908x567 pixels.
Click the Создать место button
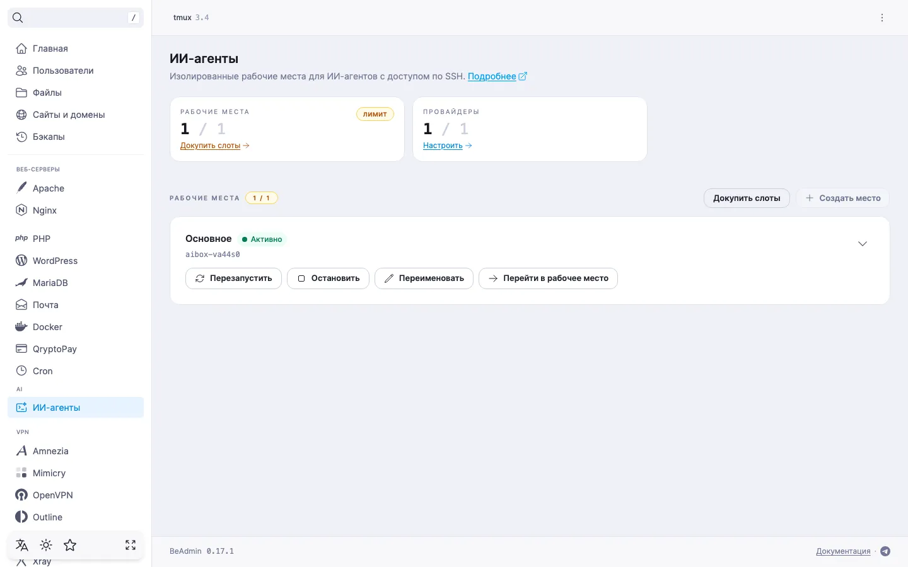[x=843, y=198]
